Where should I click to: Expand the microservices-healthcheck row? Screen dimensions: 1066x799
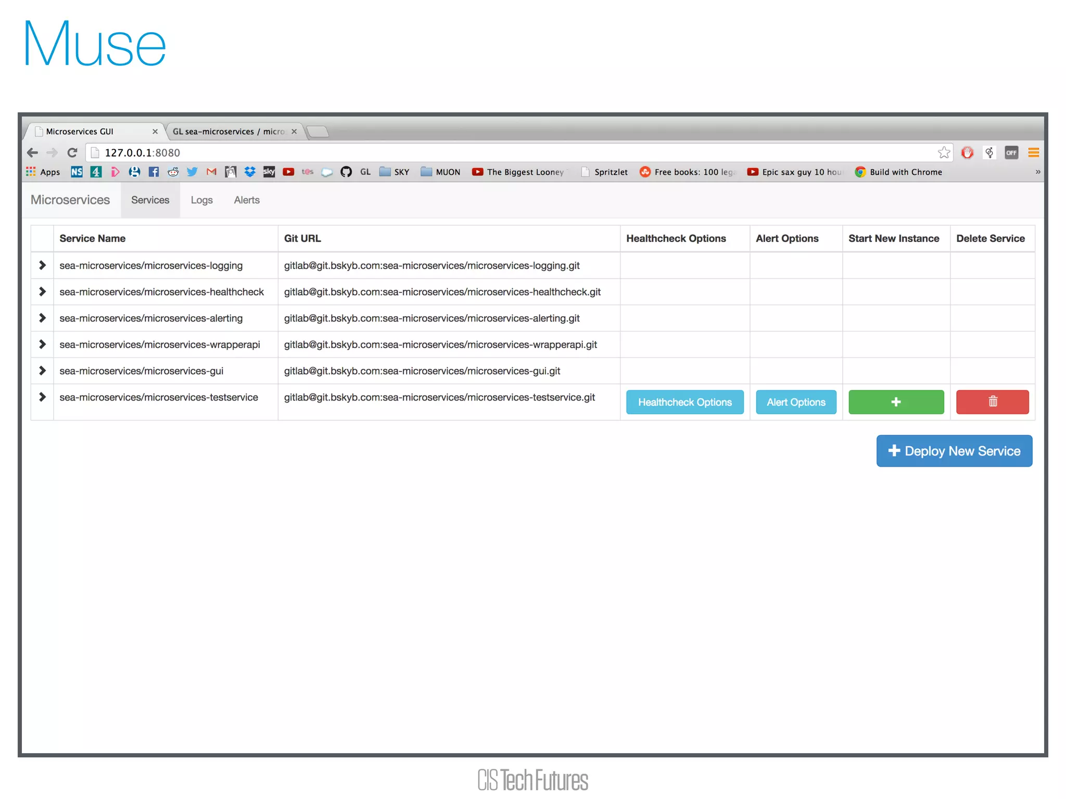click(x=42, y=291)
